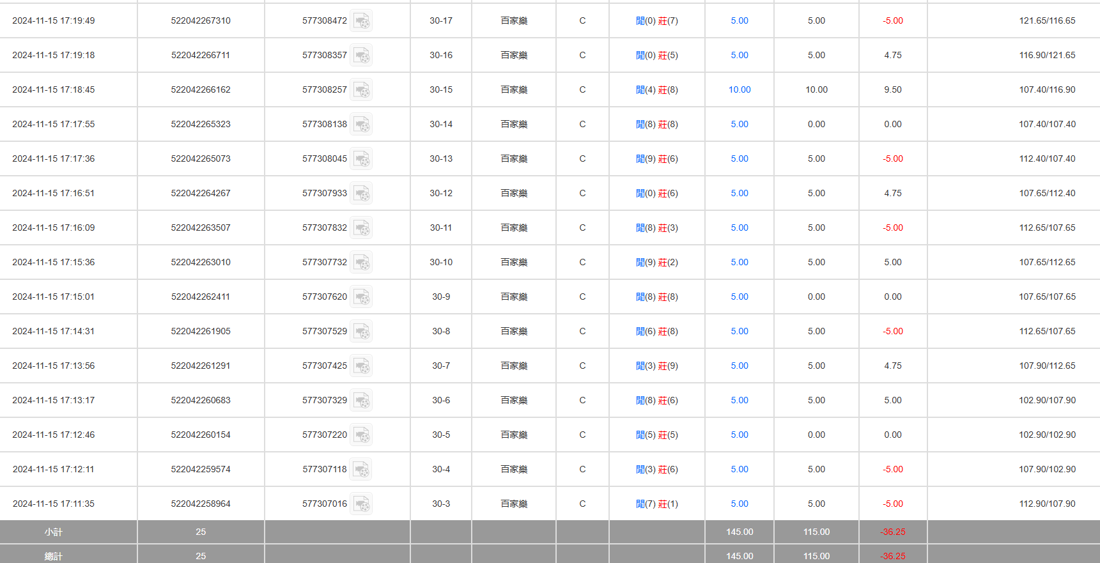Open video replay icon beside 577308472
The image size is (1100, 563).
point(361,21)
